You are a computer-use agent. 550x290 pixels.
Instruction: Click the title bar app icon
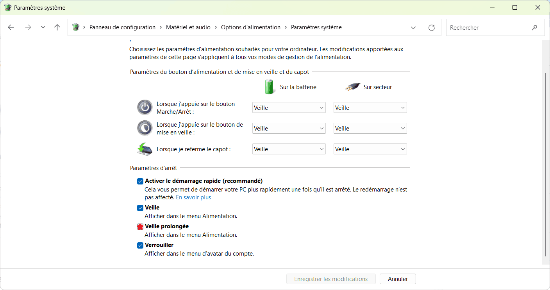point(8,7)
